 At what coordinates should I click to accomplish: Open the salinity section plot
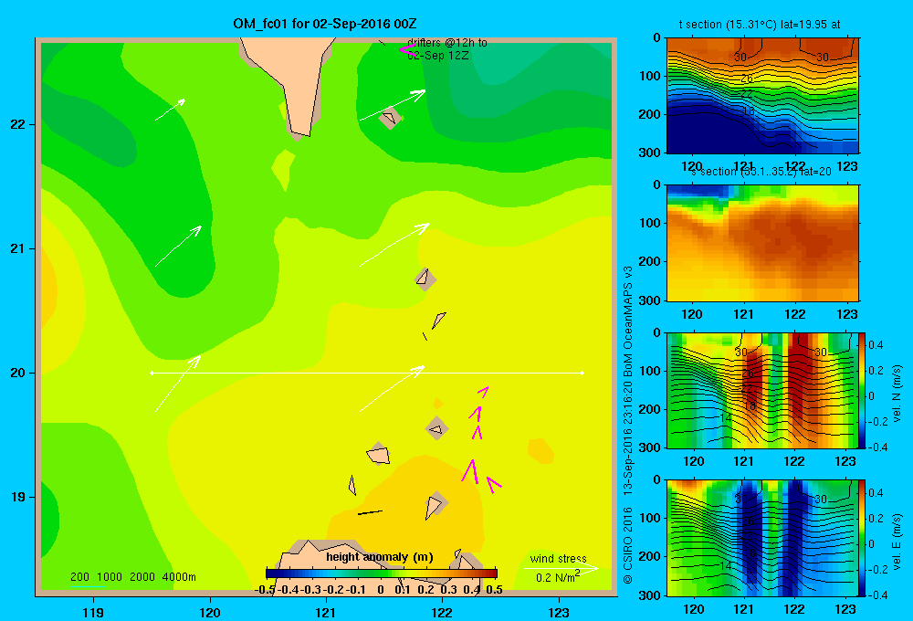click(x=762, y=242)
